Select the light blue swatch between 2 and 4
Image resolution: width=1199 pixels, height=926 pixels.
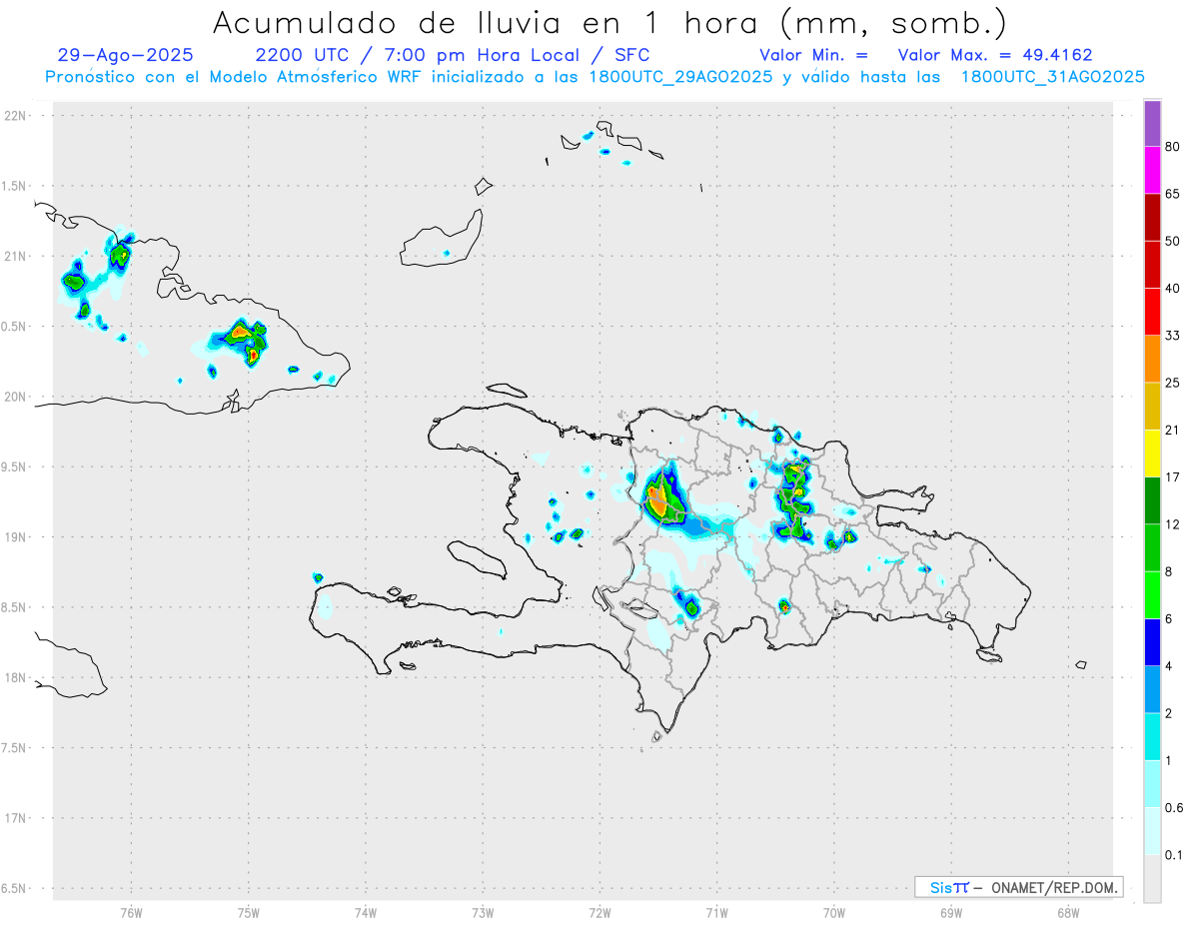click(x=1152, y=690)
